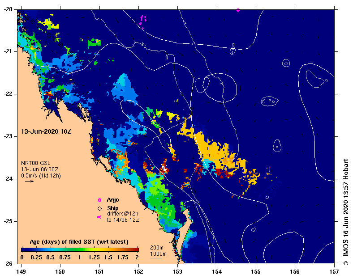Click the longitude axis label 157
Screen dimensions: 353x279
point(334,271)
